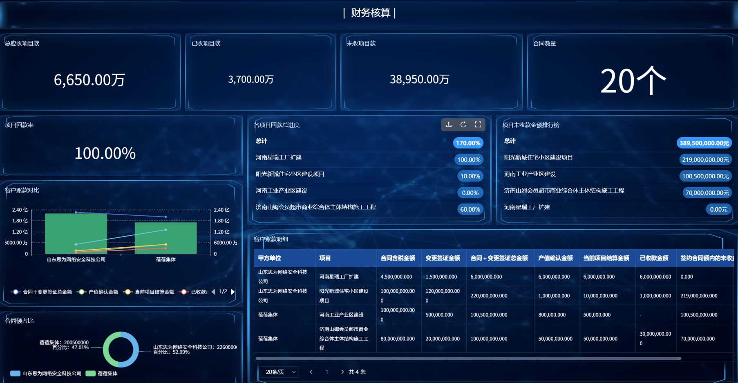The height and width of the screenshot is (383, 738).
Task: Refresh the 各项目回款总进度 chart
Action: tap(463, 125)
